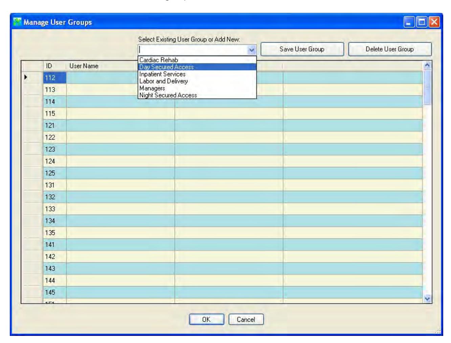Screen dimensions: 451x343
Task: Select the row header arrow for ID 112
Action: tap(32, 78)
